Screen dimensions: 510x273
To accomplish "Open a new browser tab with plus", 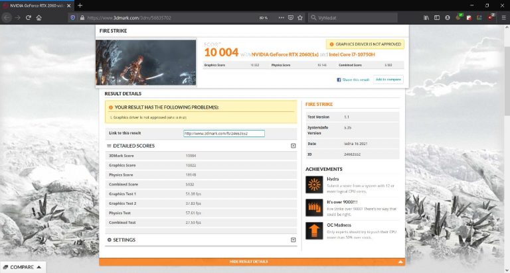I will coord(80,5).
